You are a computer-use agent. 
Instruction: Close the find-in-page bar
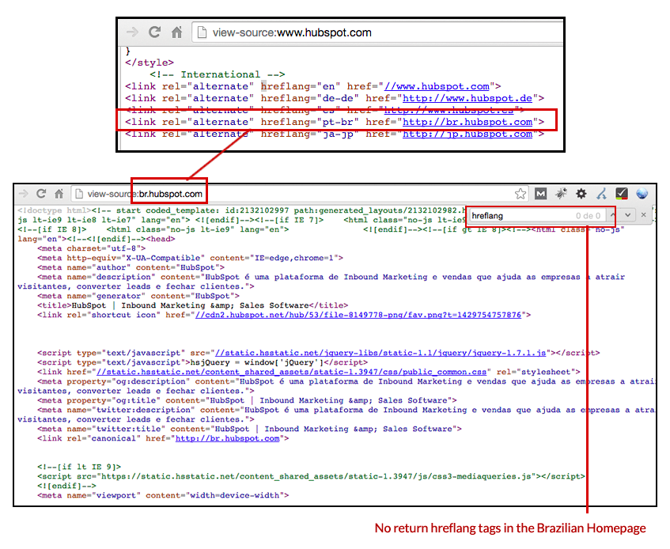pos(644,215)
